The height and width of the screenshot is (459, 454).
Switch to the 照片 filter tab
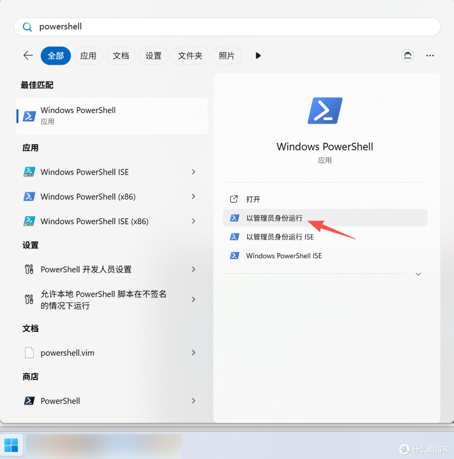(227, 55)
